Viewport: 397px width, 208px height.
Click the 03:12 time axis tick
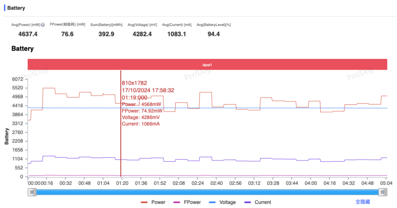pos(254,183)
